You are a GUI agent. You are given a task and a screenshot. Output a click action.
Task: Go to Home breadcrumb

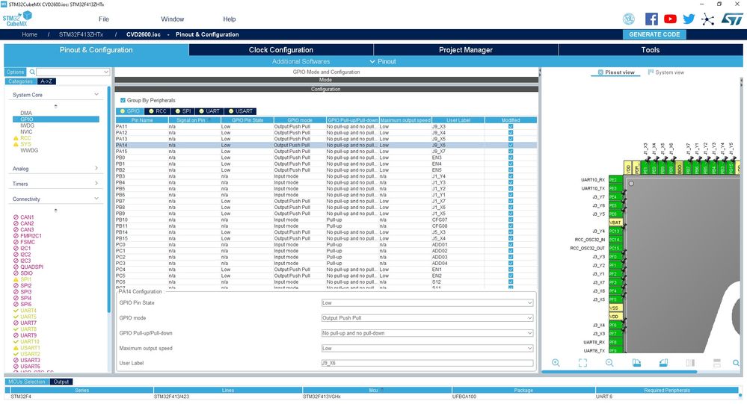click(30, 34)
